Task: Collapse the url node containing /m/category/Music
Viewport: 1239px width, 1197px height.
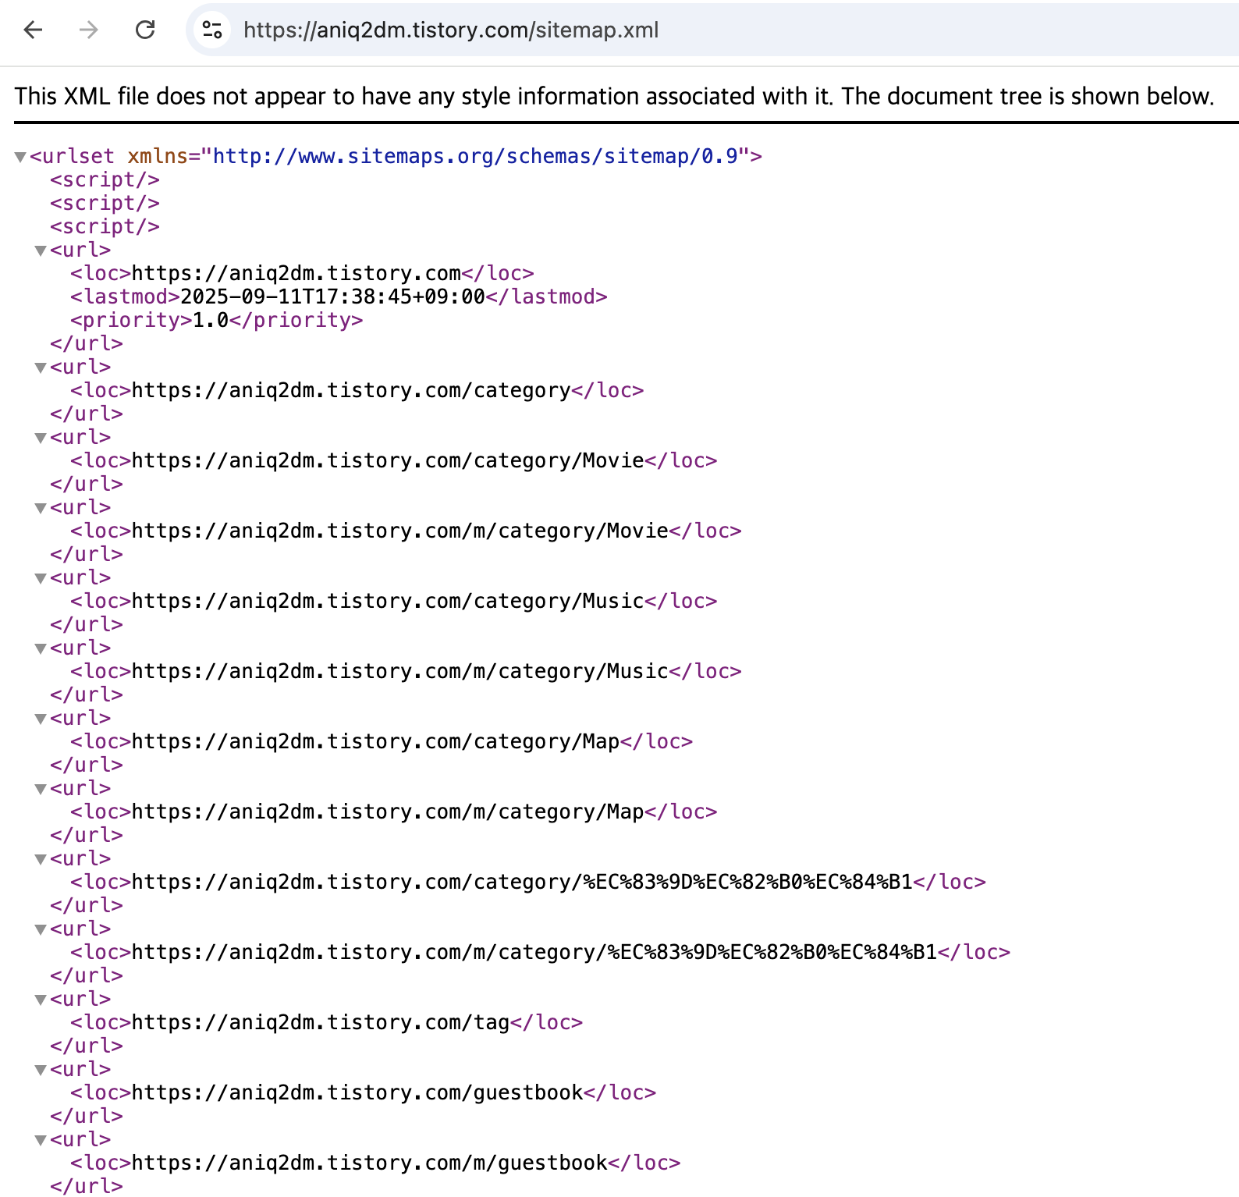Action: (x=41, y=648)
